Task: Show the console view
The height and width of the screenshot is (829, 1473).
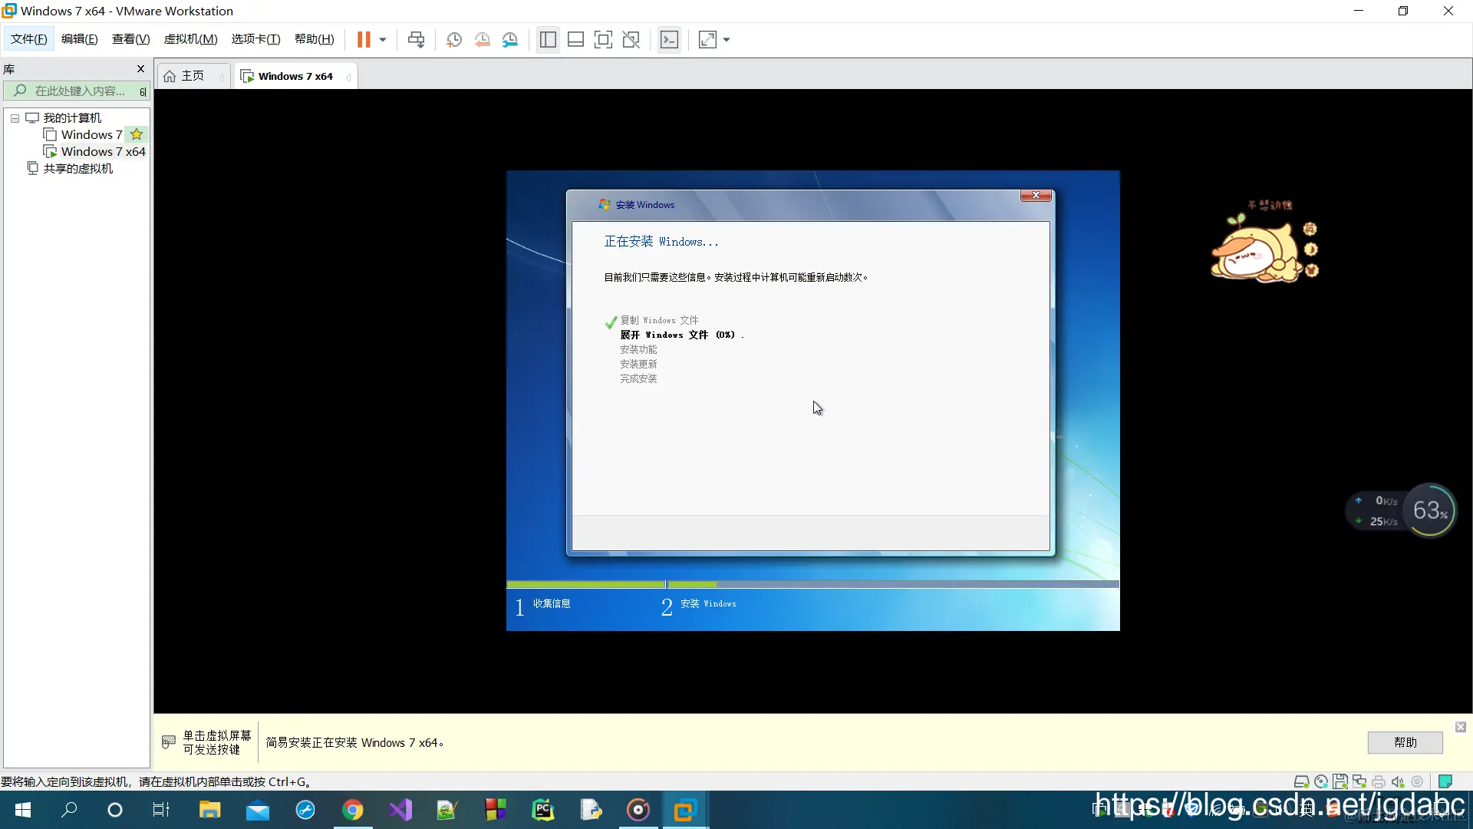Action: (x=669, y=39)
